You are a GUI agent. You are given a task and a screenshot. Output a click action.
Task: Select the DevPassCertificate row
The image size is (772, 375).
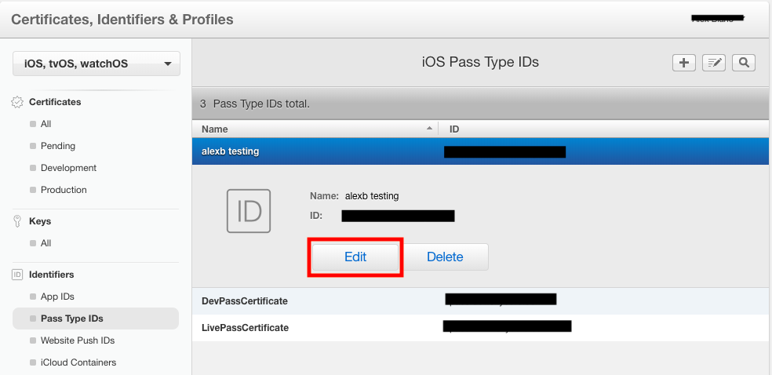click(x=480, y=300)
